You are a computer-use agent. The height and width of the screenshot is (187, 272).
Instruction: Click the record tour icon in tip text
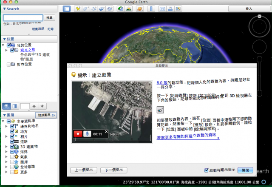[160, 110]
